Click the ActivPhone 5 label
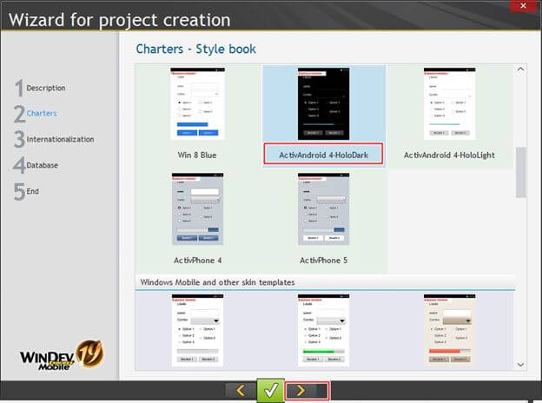Viewport: 542px width, 403px height. click(x=323, y=261)
